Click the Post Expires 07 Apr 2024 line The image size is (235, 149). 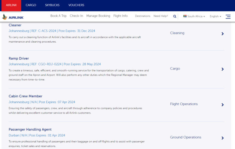[x=42, y=102]
